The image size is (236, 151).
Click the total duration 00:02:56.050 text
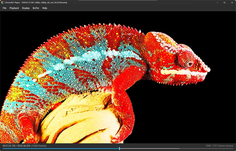point(24,146)
